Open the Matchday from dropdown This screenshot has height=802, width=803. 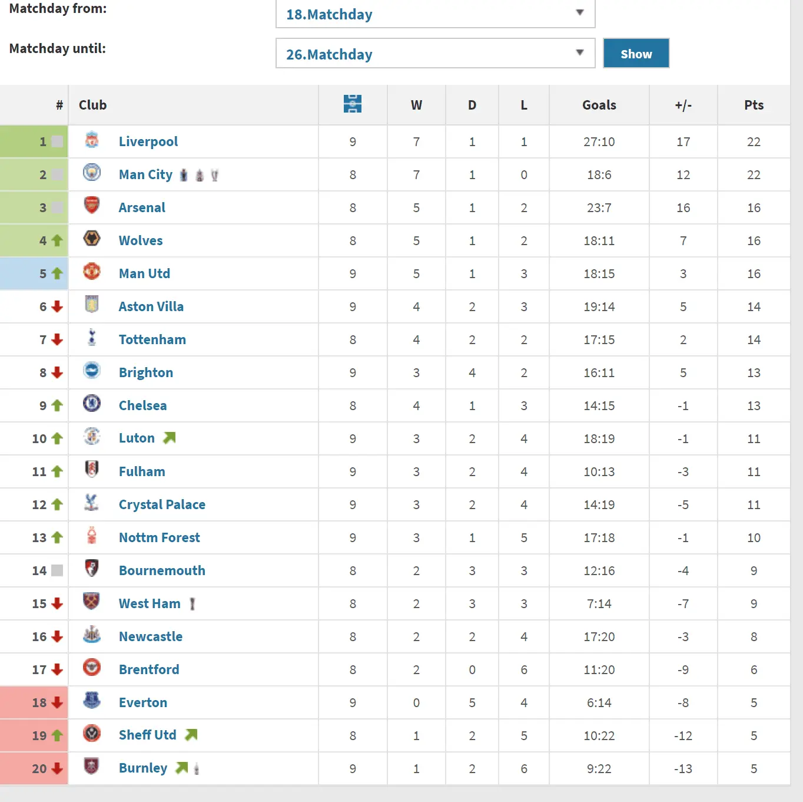tap(435, 14)
